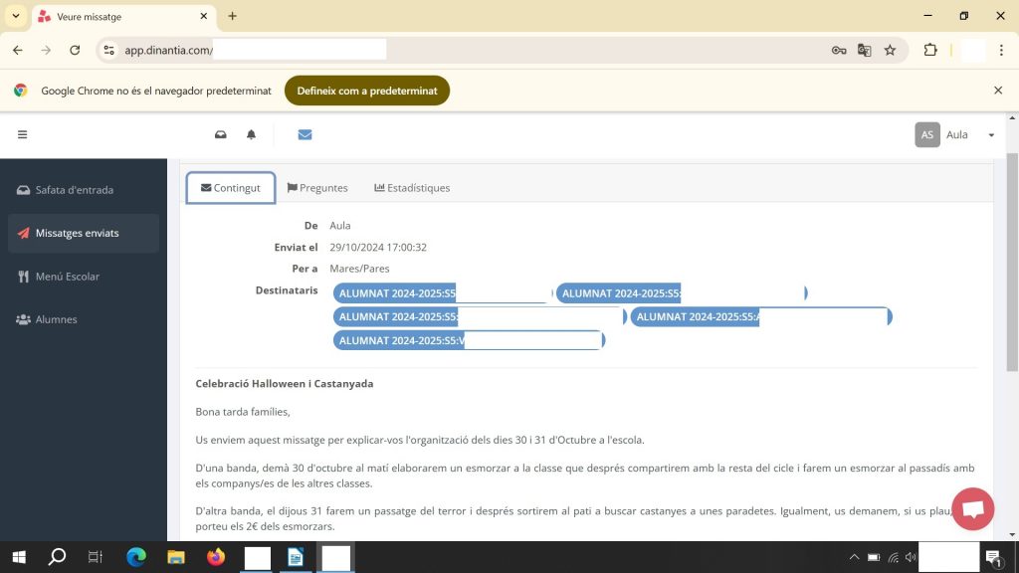The width and height of the screenshot is (1019, 573).
Task: Click Defineix com a predeterminat button
Action: 366,91
